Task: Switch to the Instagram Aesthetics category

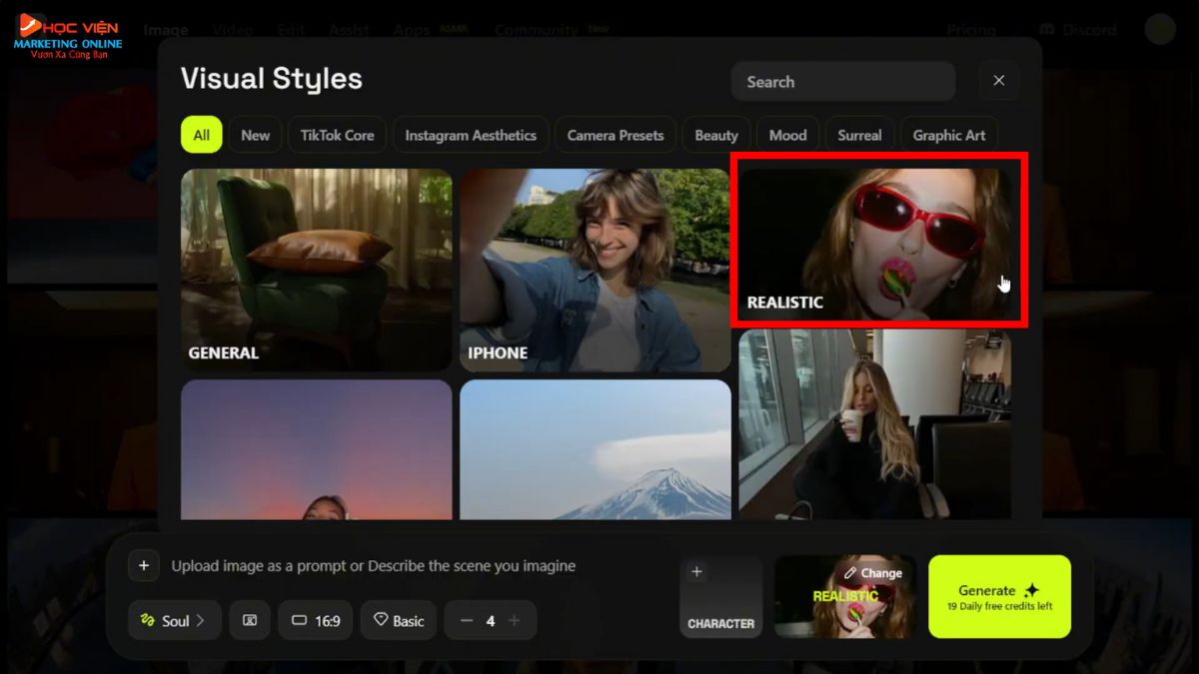Action: coord(470,135)
